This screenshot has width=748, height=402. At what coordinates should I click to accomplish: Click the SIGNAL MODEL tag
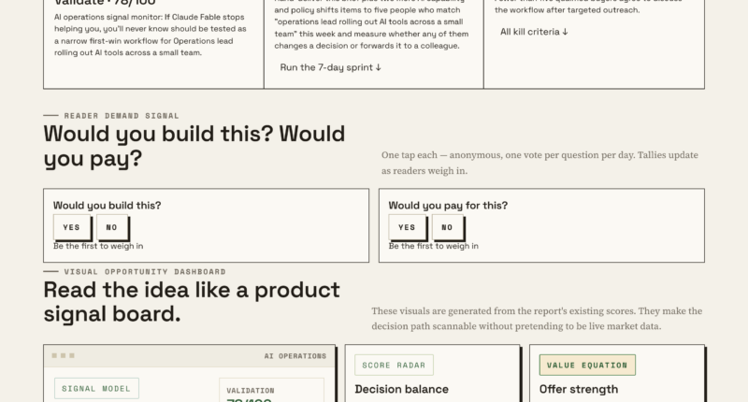tap(96, 388)
